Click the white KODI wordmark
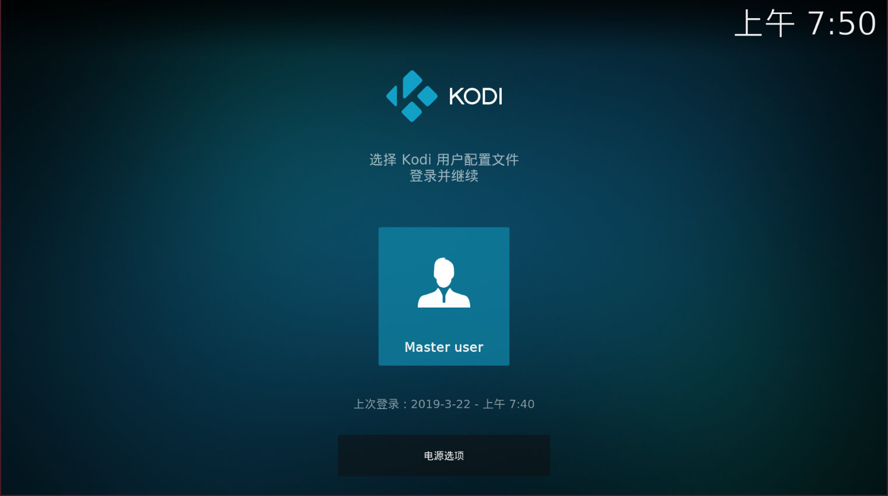This screenshot has width=888, height=496. point(476,96)
